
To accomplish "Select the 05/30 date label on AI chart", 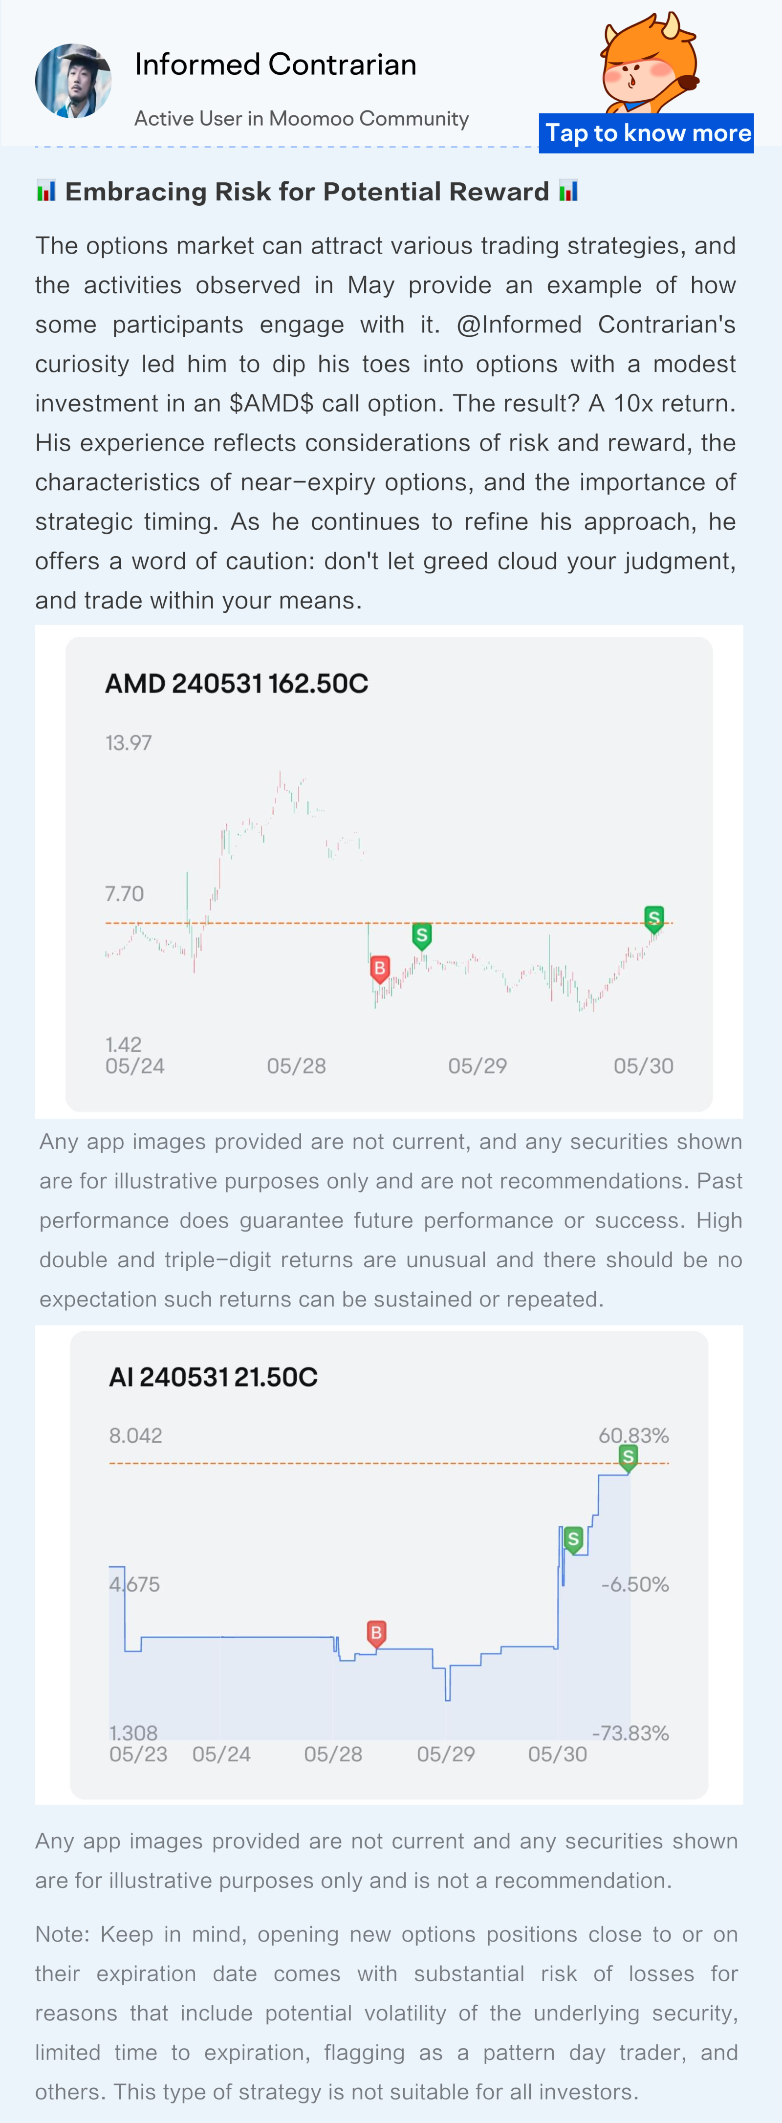I will (x=558, y=1754).
